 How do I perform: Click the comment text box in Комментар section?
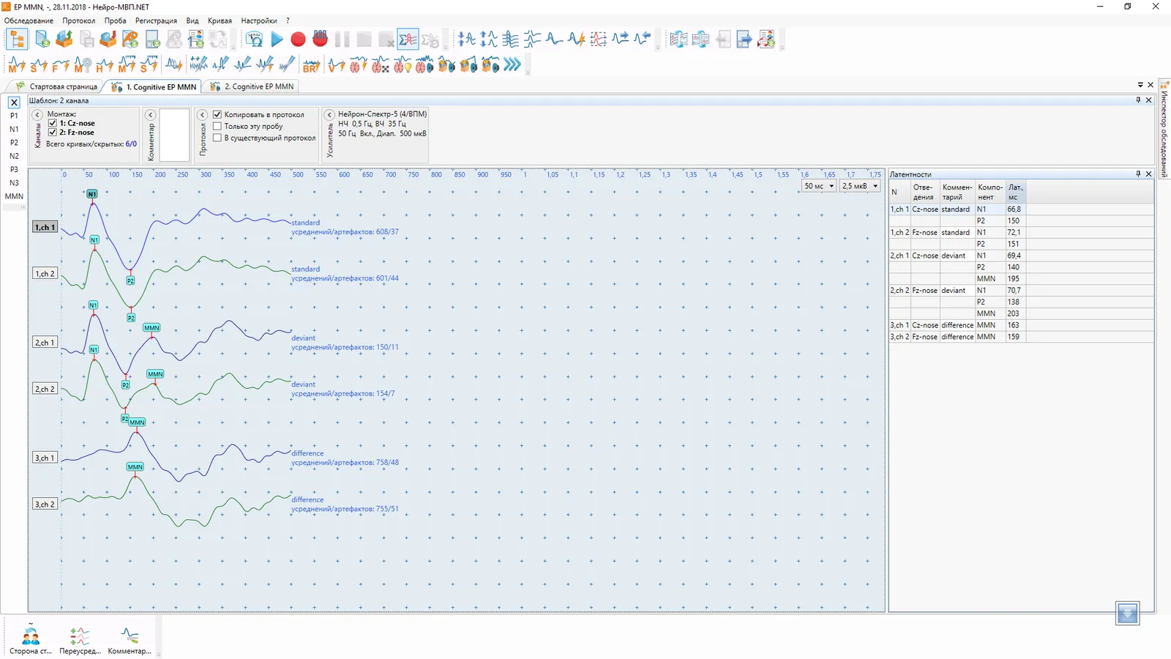click(174, 135)
